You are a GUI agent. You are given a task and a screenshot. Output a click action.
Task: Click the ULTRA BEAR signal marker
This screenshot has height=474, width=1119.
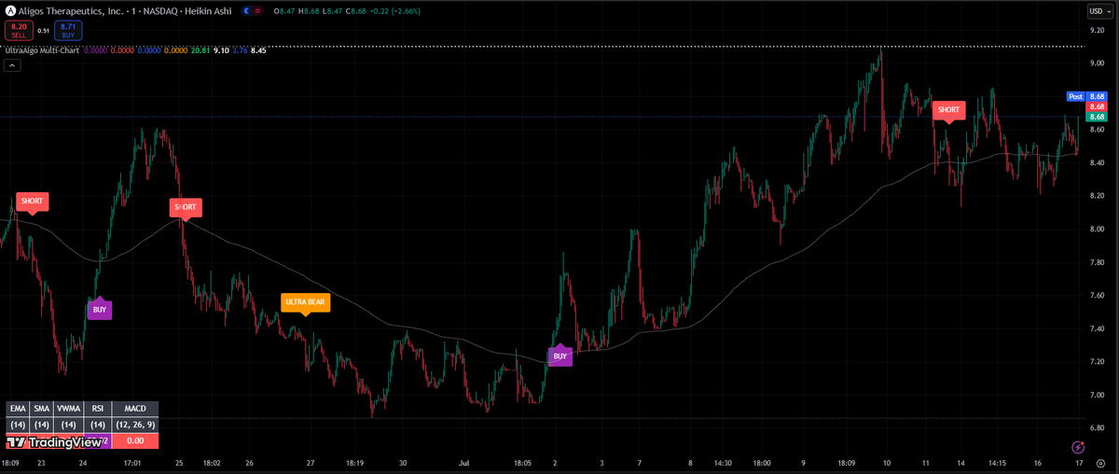pyautogui.click(x=306, y=302)
